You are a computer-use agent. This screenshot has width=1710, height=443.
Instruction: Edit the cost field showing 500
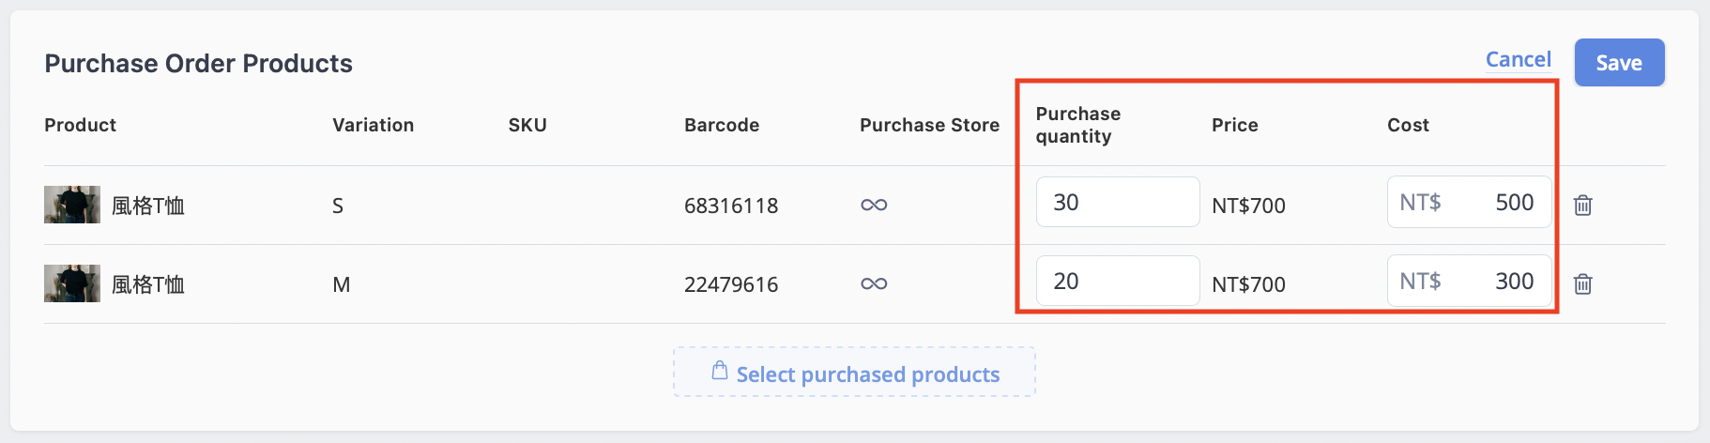tap(1469, 202)
